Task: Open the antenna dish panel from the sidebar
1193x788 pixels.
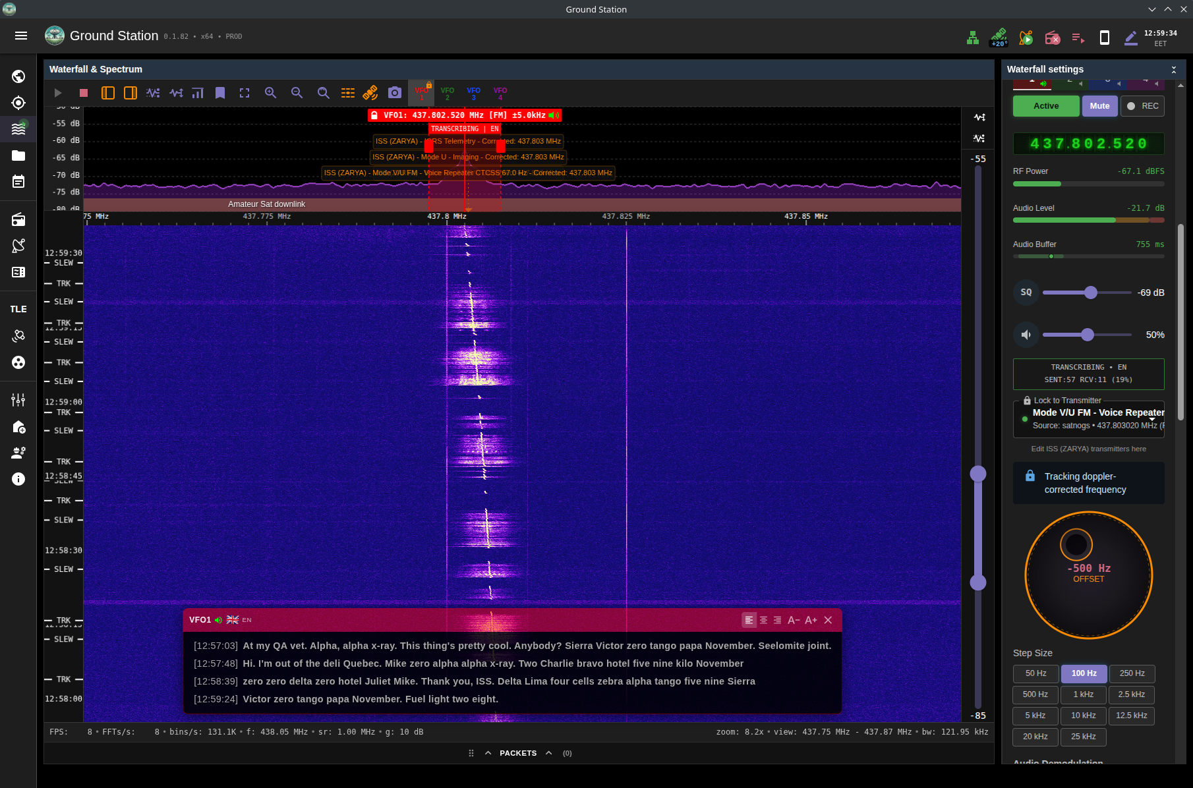Action: pyautogui.click(x=18, y=245)
